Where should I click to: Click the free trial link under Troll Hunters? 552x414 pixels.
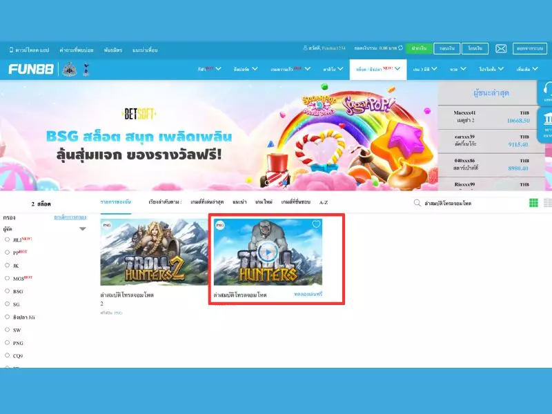point(308,294)
